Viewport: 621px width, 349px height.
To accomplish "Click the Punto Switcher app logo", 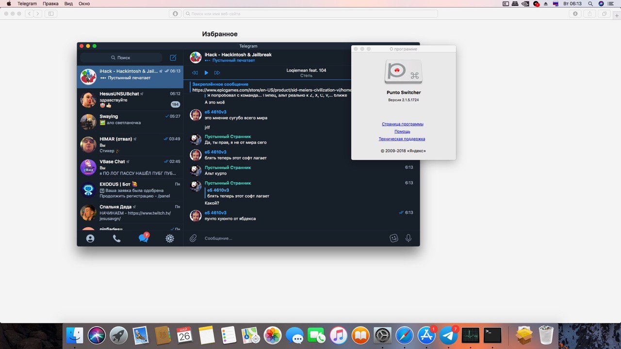I will (404, 72).
